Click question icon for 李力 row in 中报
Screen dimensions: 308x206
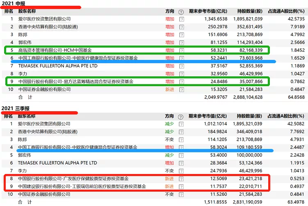click(182, 74)
